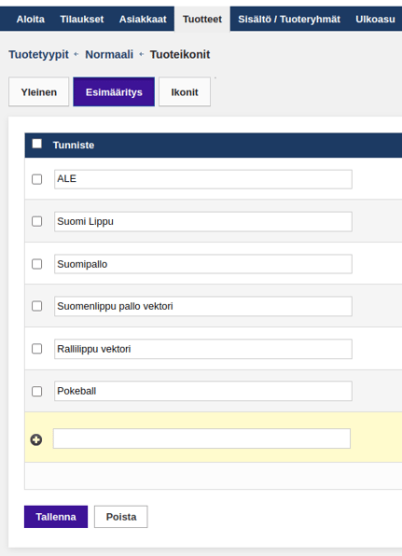Tick the Suomipallo row checkbox
This screenshot has width=402, height=556.
point(37,264)
